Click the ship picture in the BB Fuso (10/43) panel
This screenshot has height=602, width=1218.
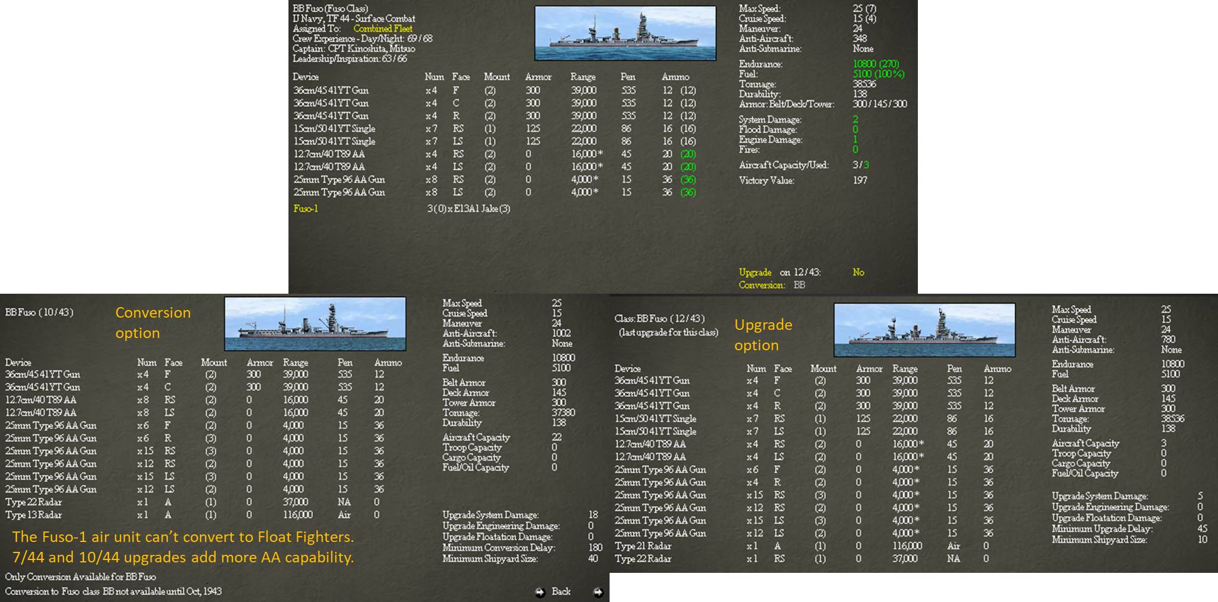(x=315, y=324)
